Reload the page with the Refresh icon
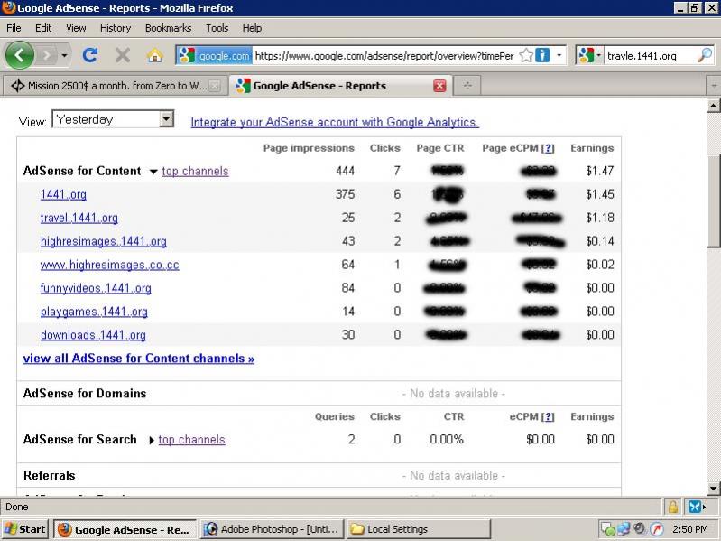The width and height of the screenshot is (721, 541). point(90,55)
